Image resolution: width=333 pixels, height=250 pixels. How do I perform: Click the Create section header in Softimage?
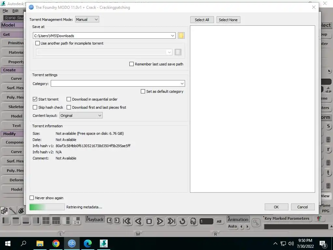pyautogui.click(x=13, y=70)
